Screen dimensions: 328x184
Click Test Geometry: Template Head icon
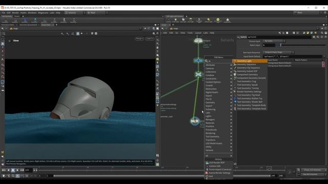[235, 109]
